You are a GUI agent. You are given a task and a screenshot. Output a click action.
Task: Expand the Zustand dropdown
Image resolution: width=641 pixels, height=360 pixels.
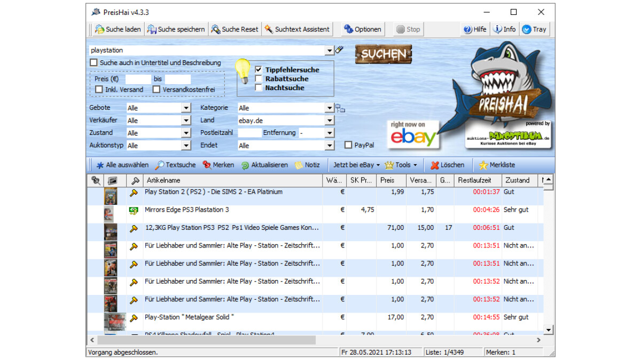[x=186, y=133]
